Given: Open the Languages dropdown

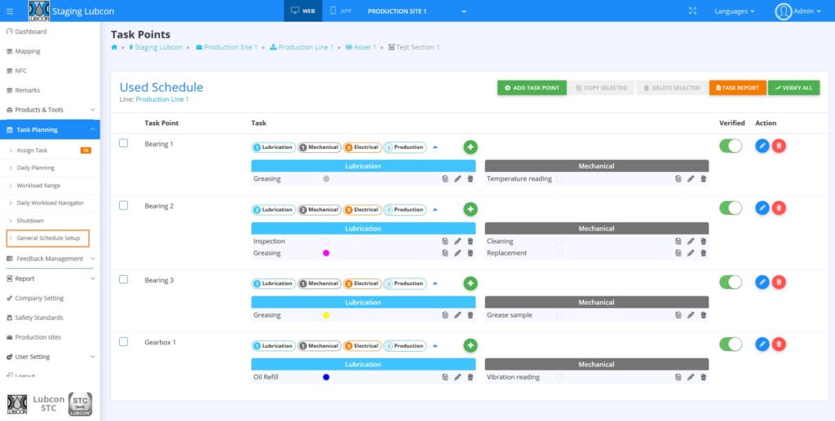Looking at the screenshot, I should click(734, 11).
